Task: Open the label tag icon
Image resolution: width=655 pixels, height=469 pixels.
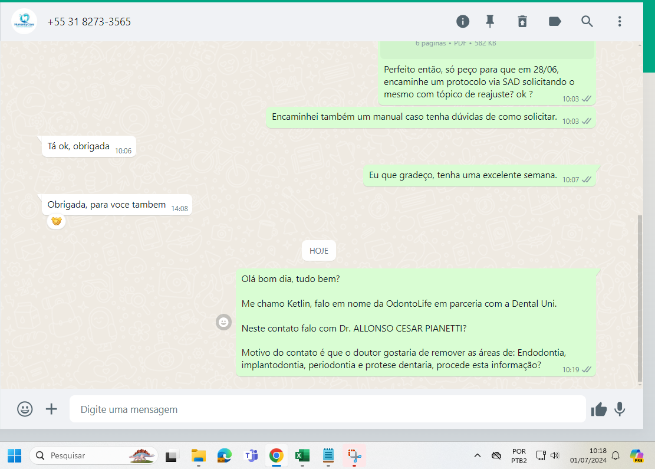Action: pyautogui.click(x=554, y=21)
